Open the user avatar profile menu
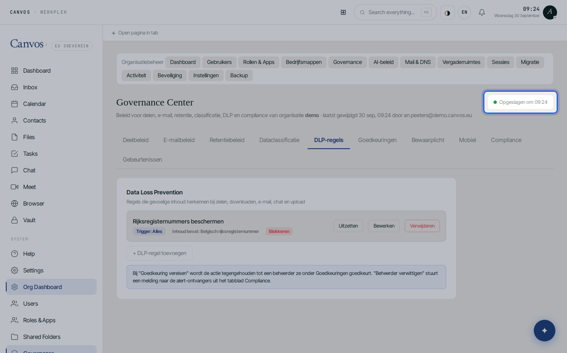The width and height of the screenshot is (567, 353). pyautogui.click(x=550, y=12)
